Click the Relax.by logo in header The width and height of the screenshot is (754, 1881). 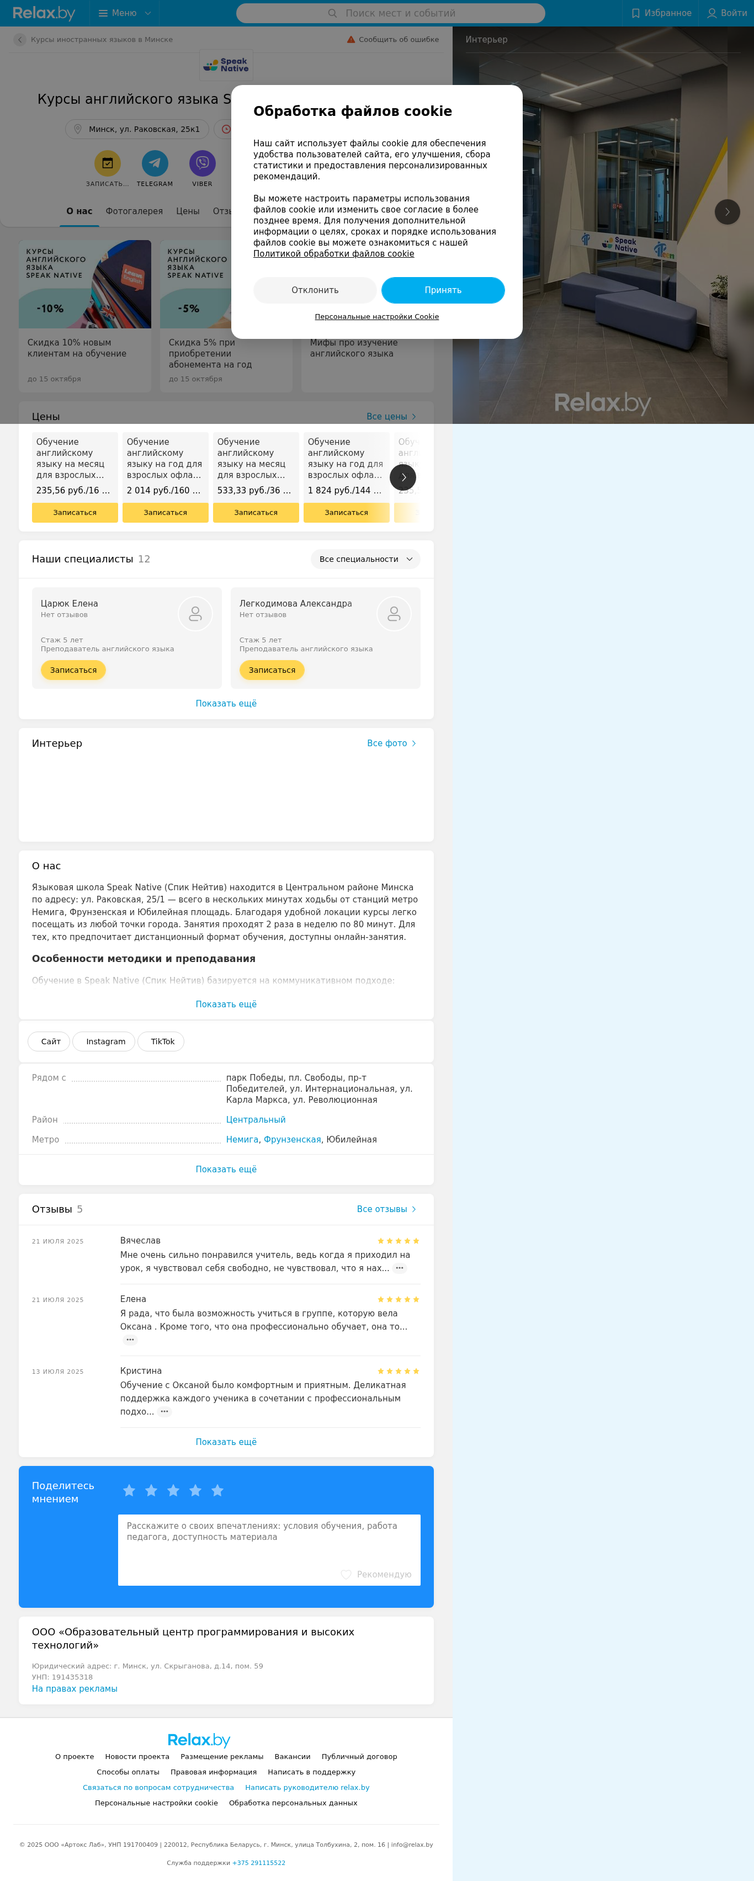tap(44, 13)
